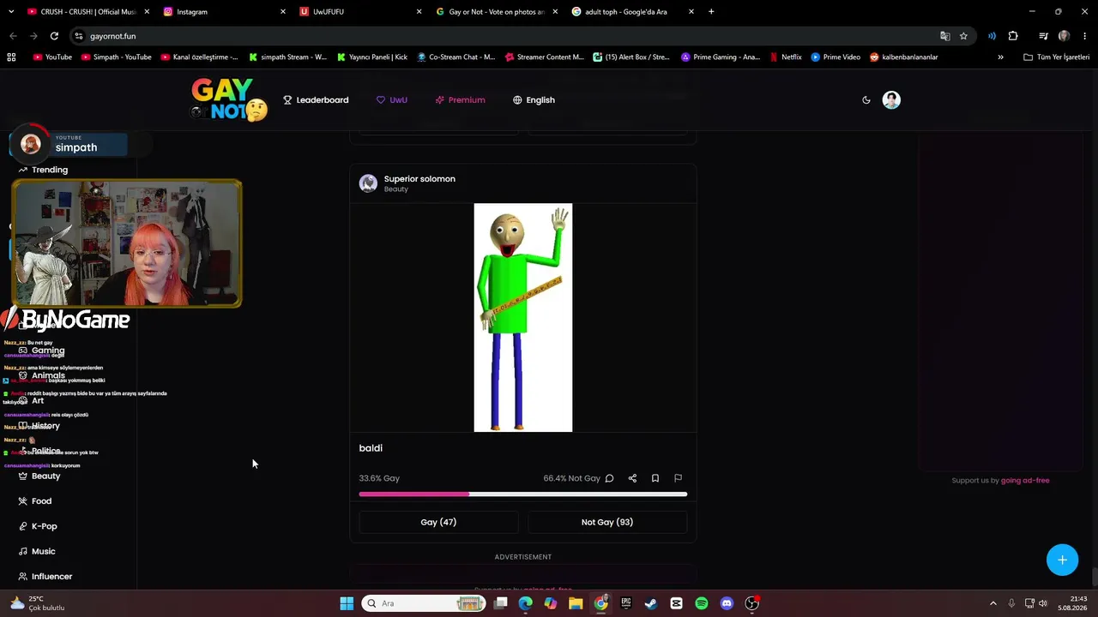
Task: Open the baldi character image
Action: click(x=523, y=318)
